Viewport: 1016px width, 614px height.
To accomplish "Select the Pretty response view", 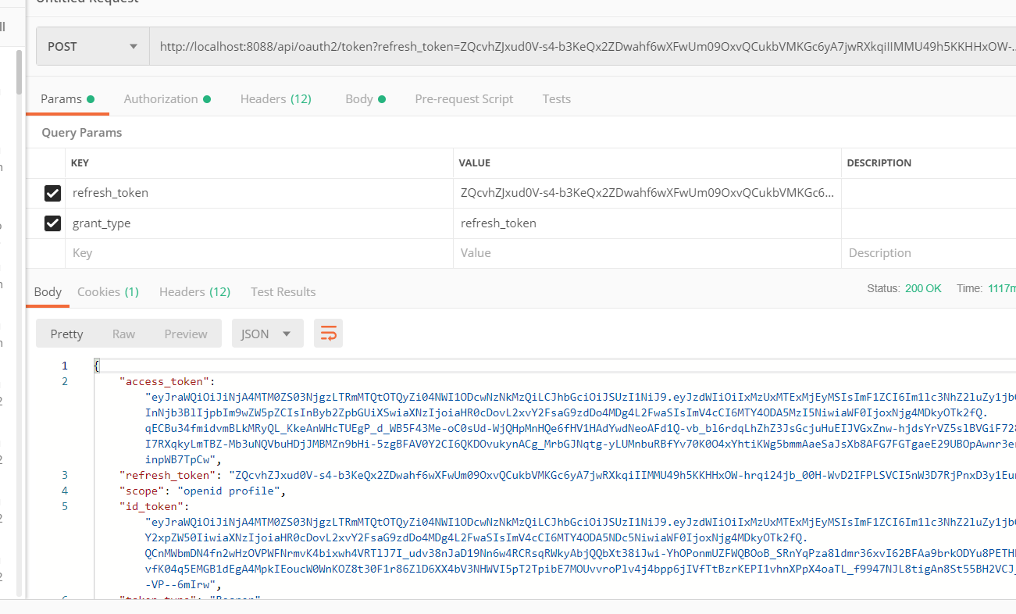I will click(x=66, y=334).
